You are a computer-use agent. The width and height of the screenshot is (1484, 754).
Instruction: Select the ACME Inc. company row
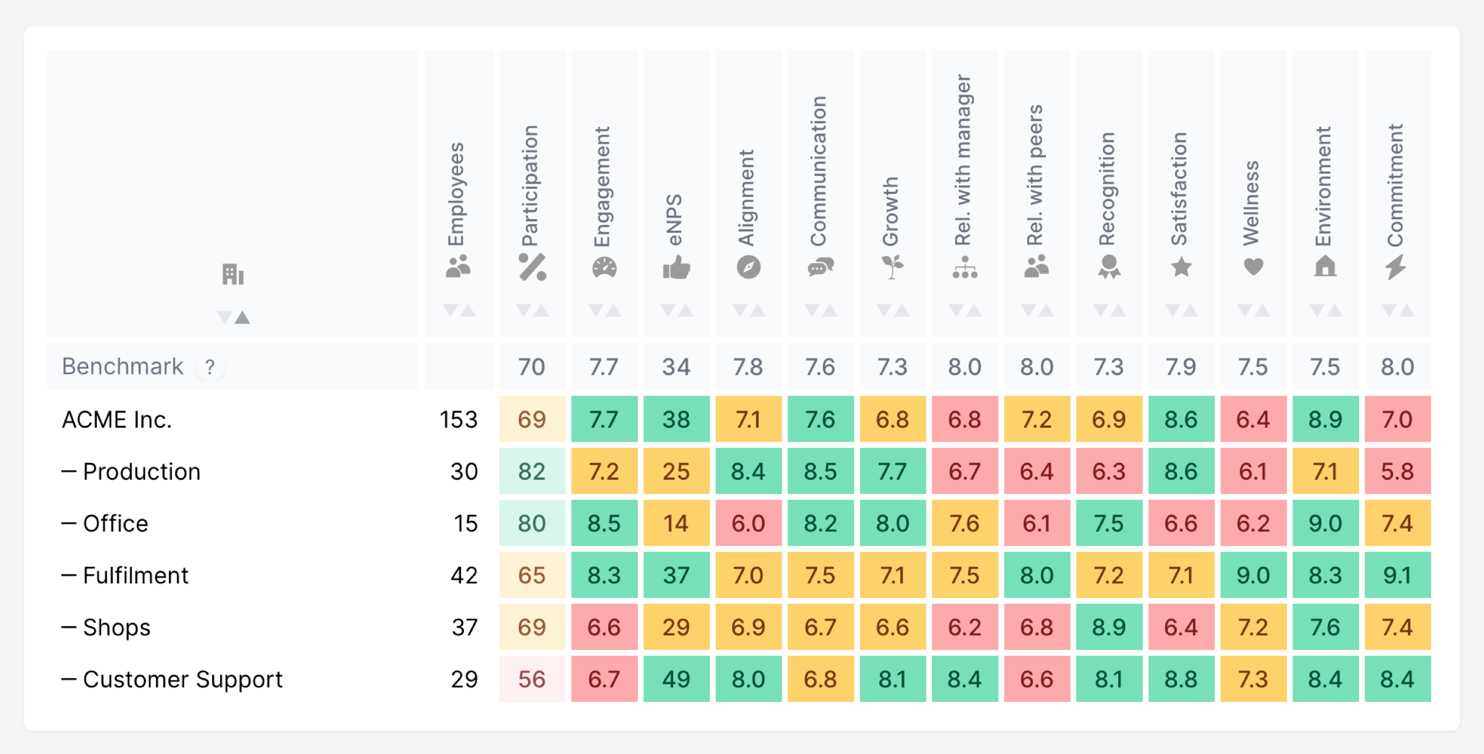pyautogui.click(x=117, y=420)
